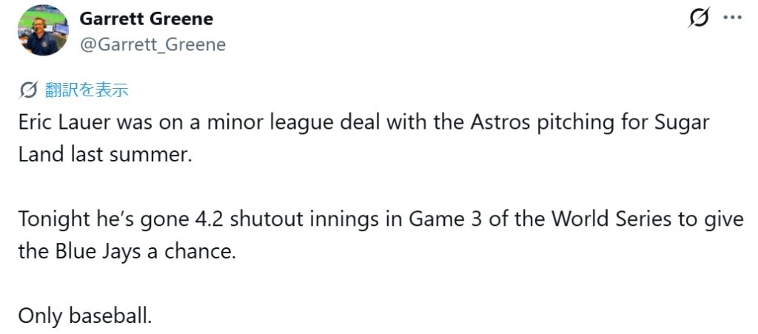Viewport: 758px width, 334px height.
Task: Click the text "Only baseball."
Action: coord(85,316)
